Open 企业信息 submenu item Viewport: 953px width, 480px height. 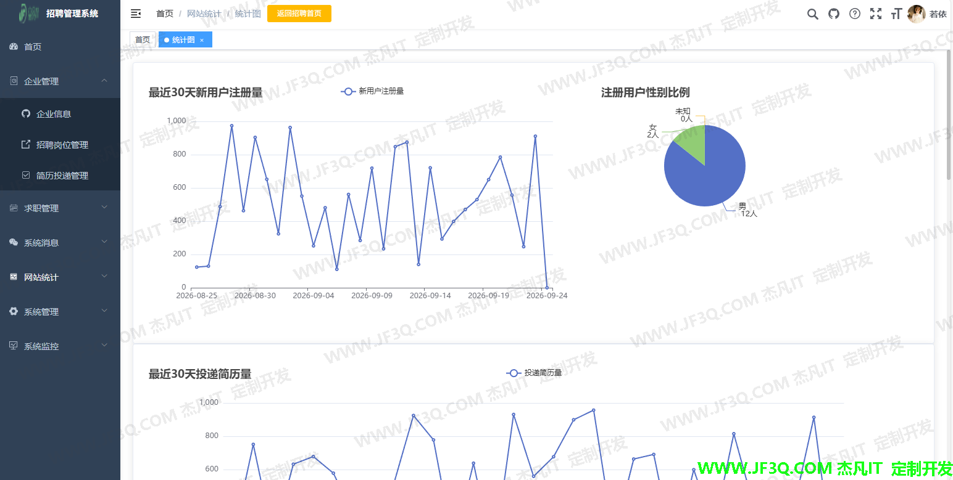[60, 113]
